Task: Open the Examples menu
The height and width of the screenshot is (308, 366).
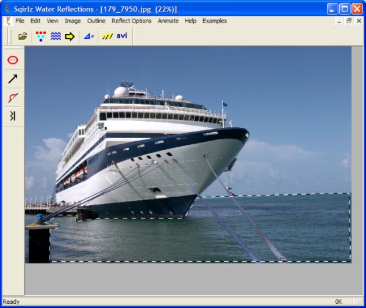Action: point(215,21)
